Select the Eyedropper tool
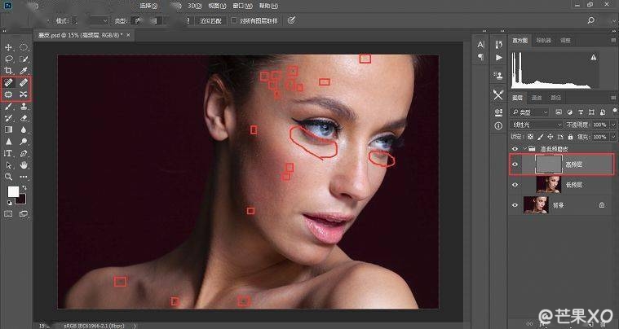Image resolution: width=619 pixels, height=329 pixels. click(x=24, y=71)
